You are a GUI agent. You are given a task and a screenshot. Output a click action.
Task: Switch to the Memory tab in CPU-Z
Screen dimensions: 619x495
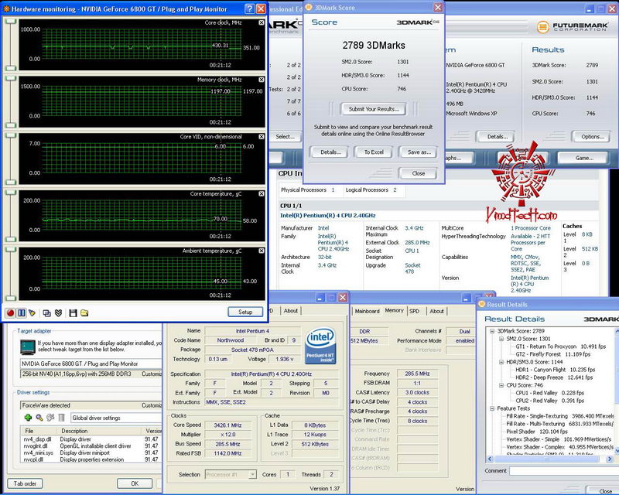click(x=394, y=311)
